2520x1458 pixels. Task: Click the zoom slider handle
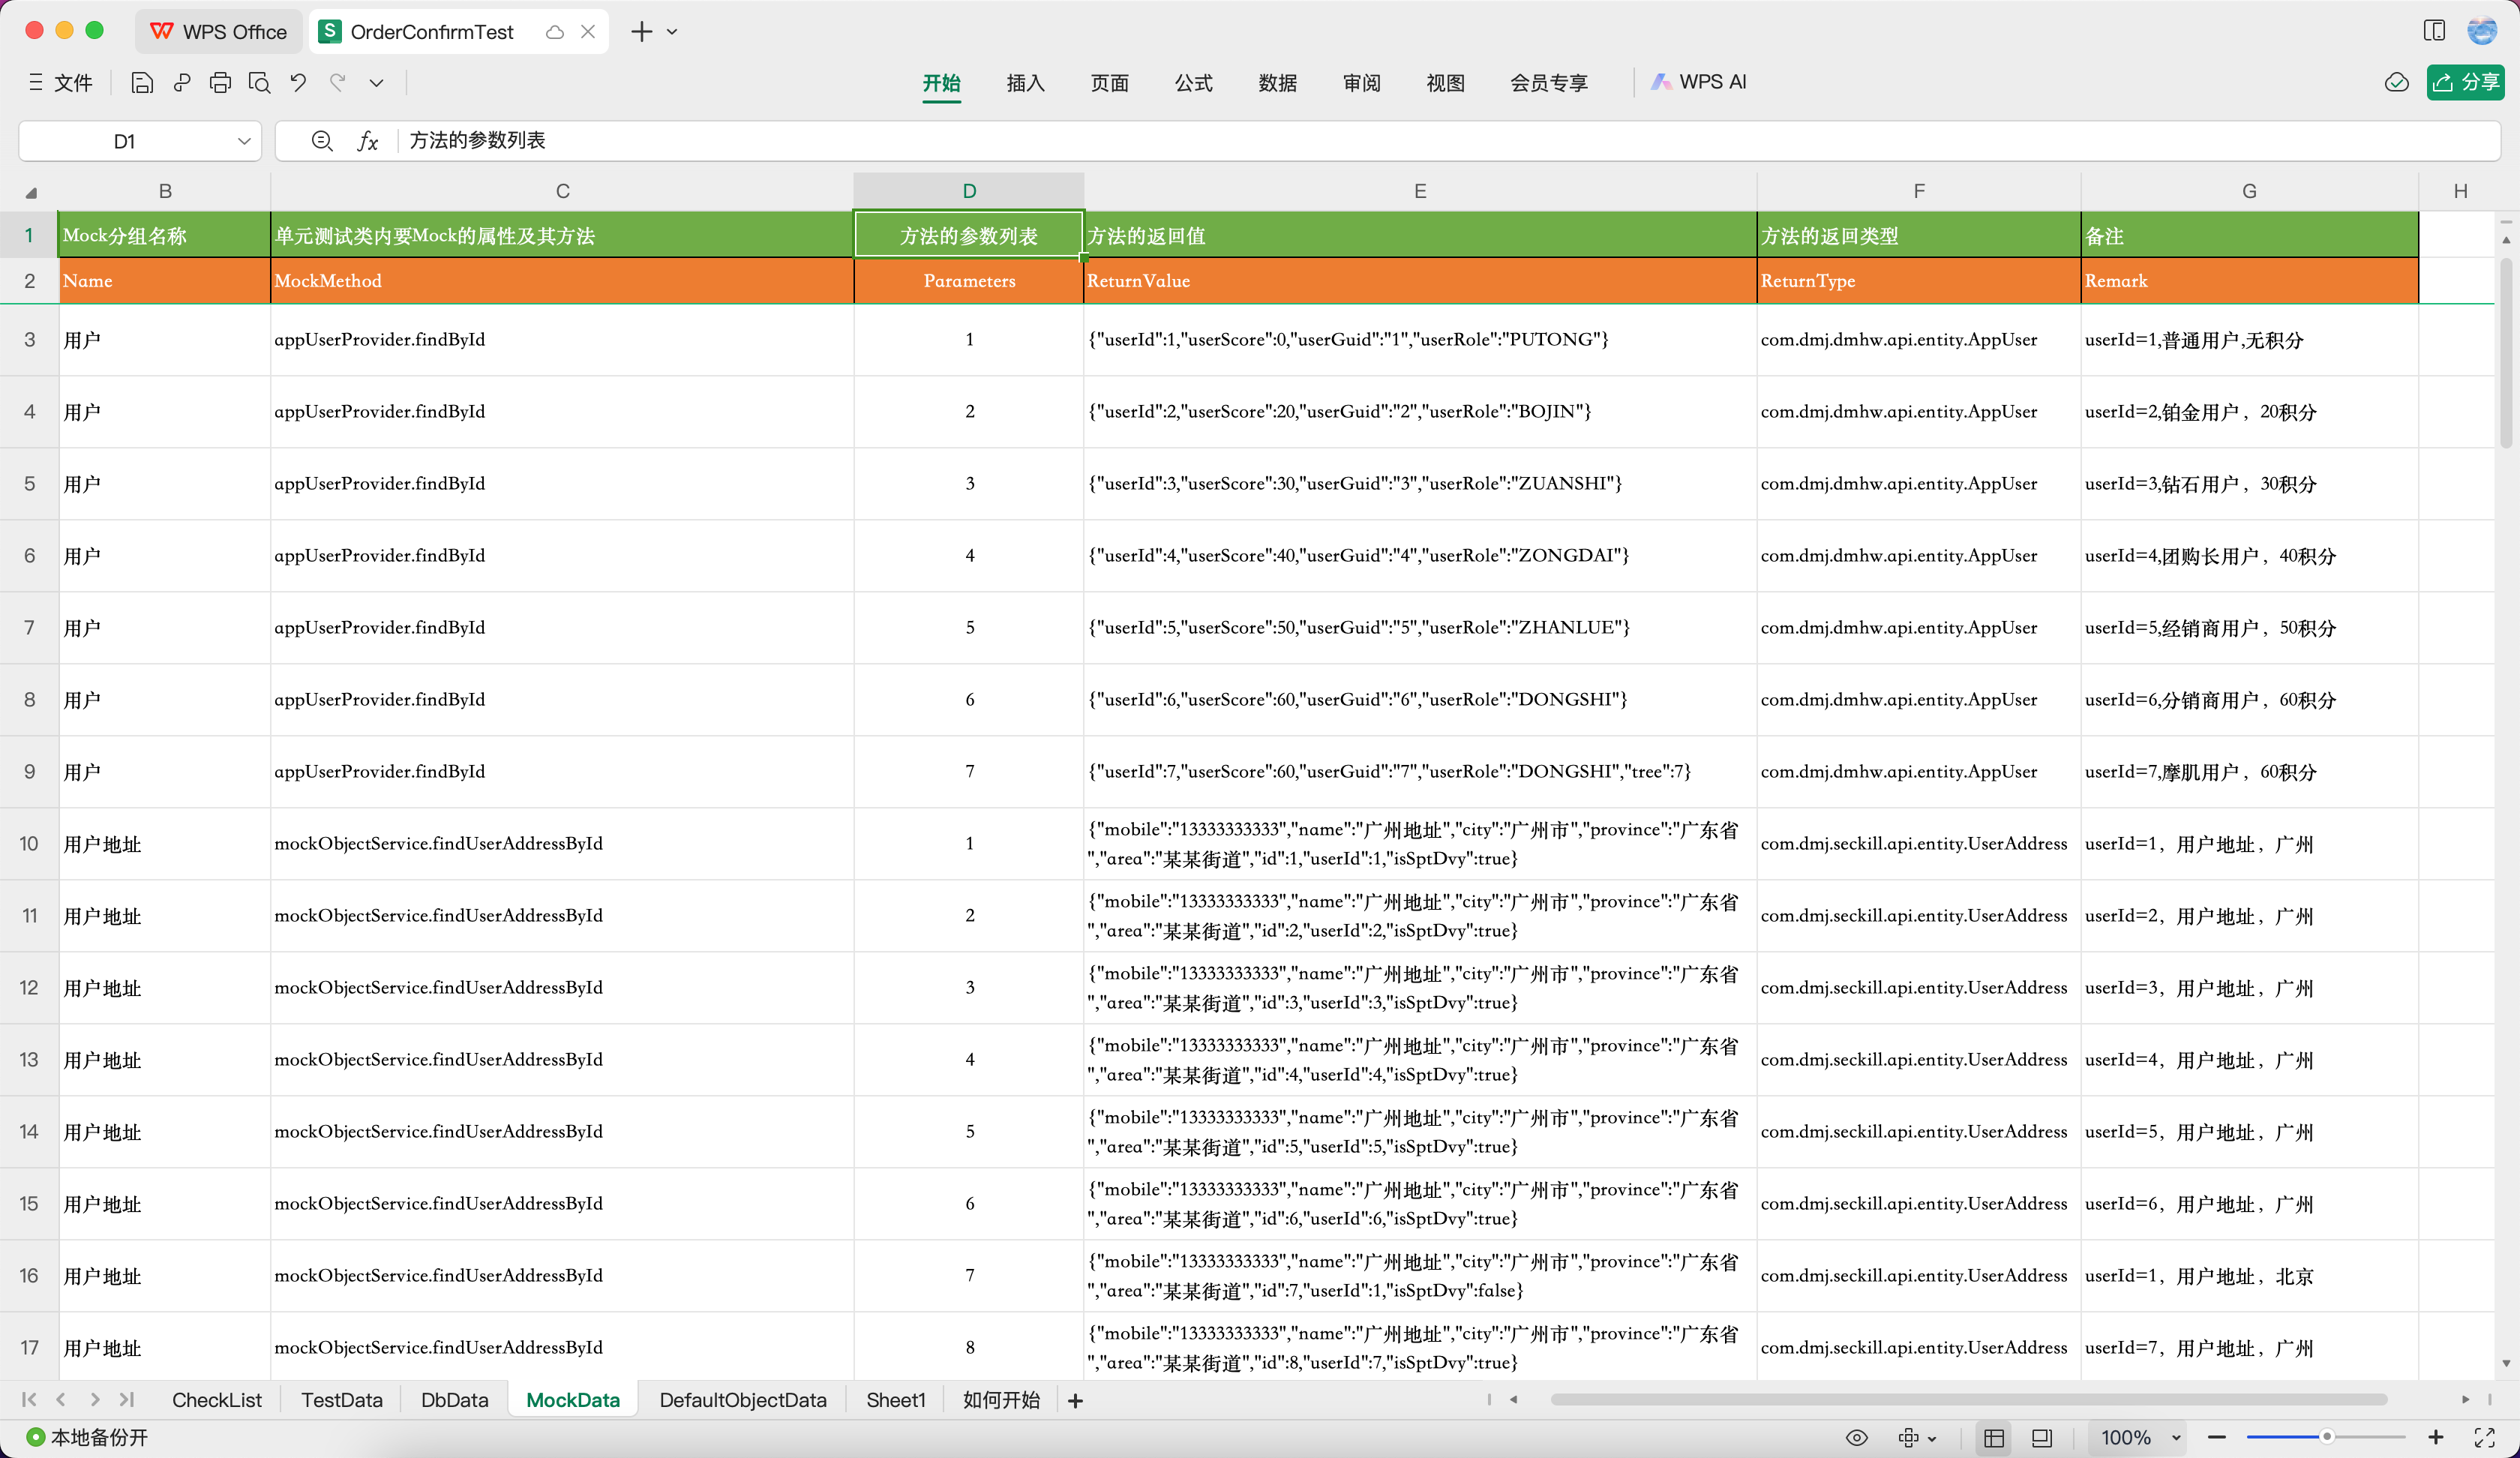tap(2327, 1437)
